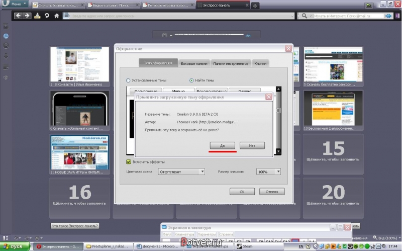402x251 pixels.
Task: Open the mail @ panel in sidebar
Action: point(6,36)
